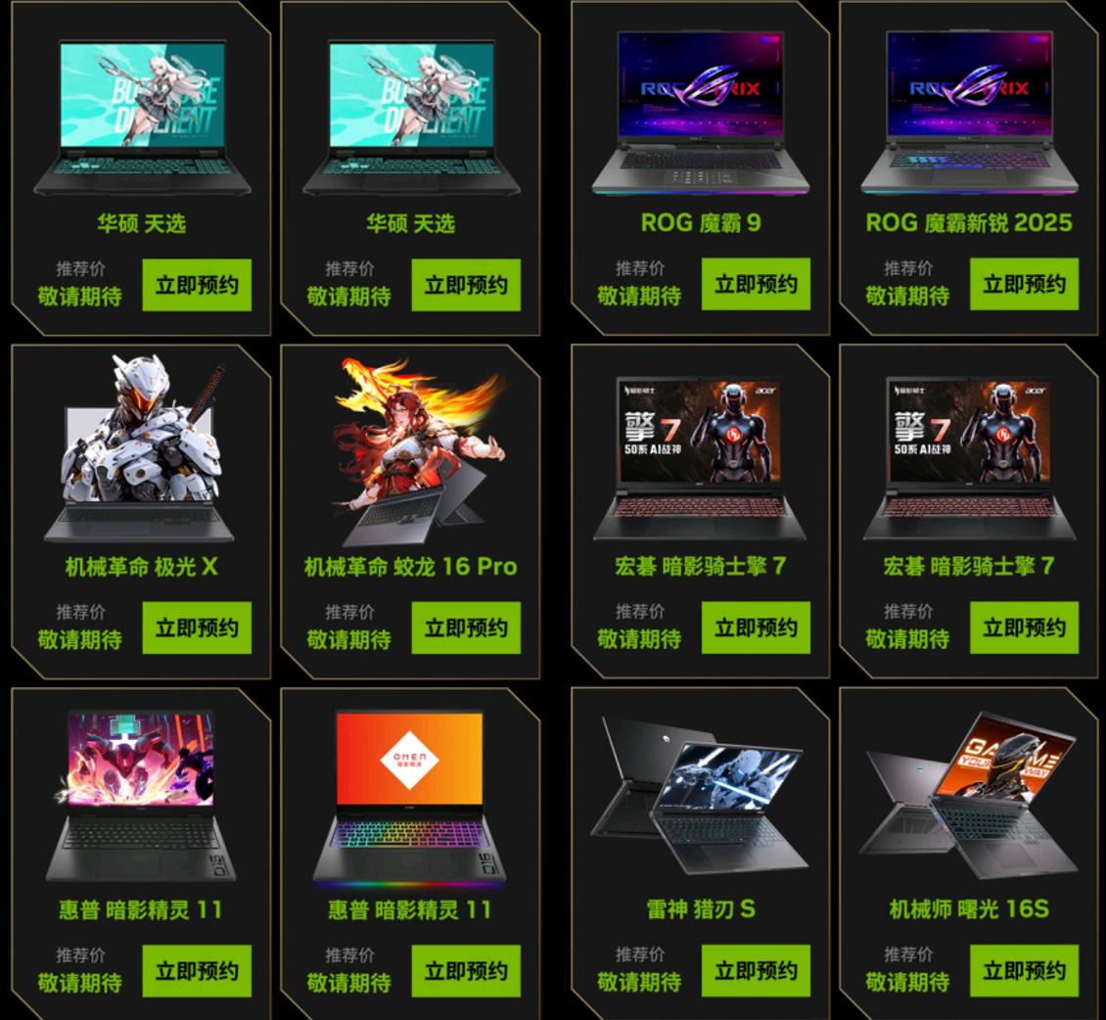
Task: Click the 机械革命 极光 X product name
Action: [x=141, y=567]
